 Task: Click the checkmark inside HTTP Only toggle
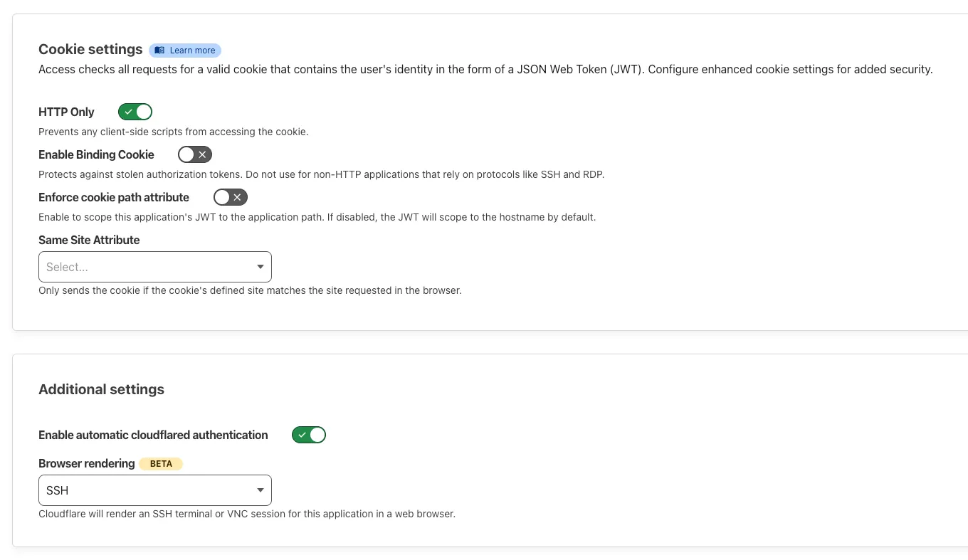pyautogui.click(x=128, y=112)
